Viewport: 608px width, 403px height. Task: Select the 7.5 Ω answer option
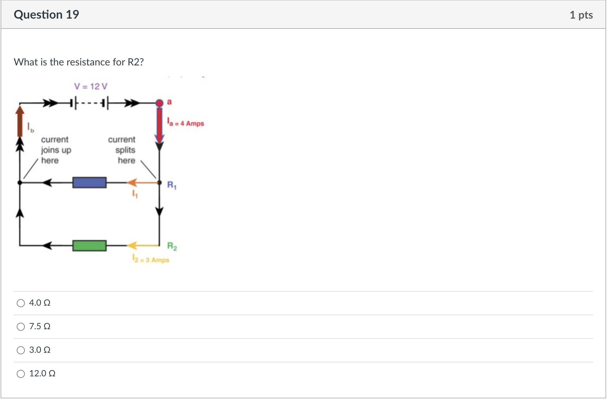pos(21,326)
